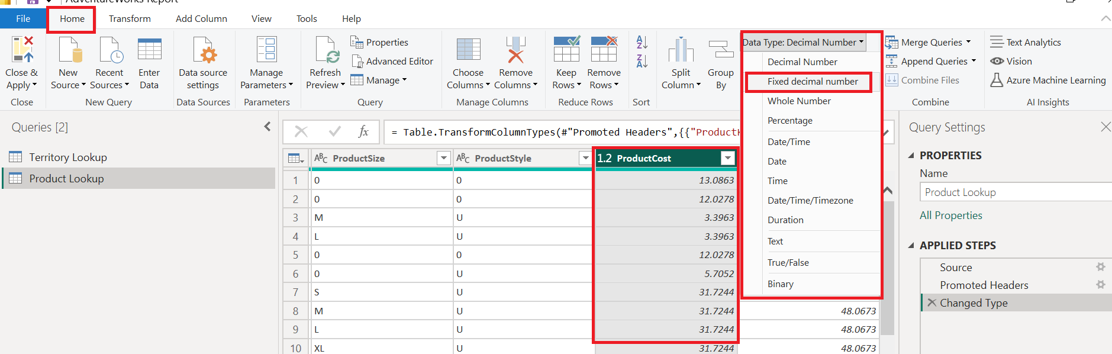Switch to the Transform ribbon tab

130,19
